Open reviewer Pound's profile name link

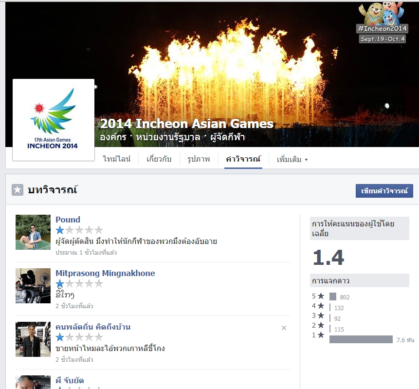68,220
